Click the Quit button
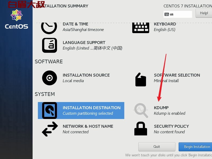 point(157,147)
